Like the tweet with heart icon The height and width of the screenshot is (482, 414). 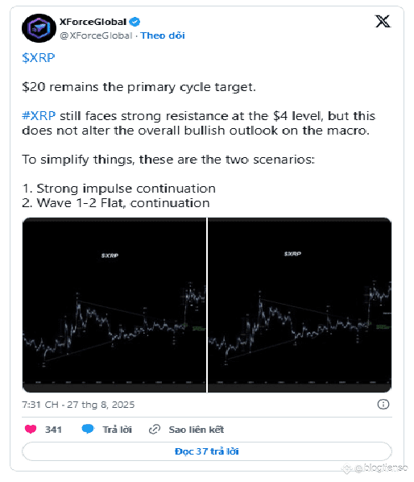tap(31, 429)
